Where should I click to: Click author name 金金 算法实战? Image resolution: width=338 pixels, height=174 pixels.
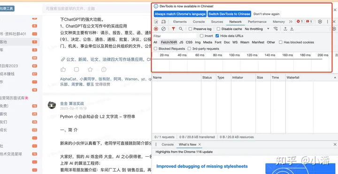[72, 103]
